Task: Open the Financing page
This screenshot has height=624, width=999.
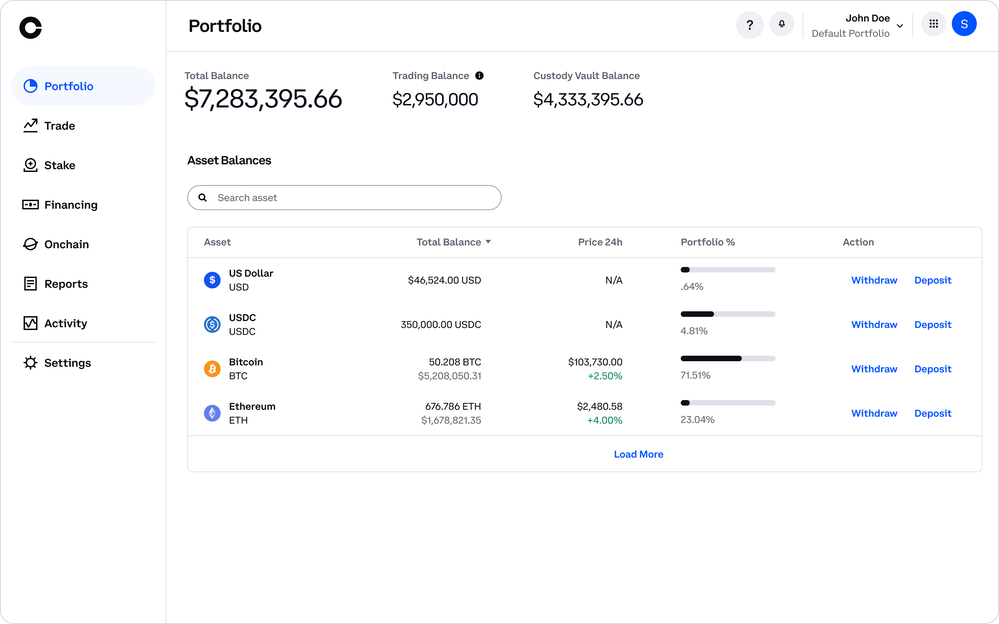Action: click(71, 205)
